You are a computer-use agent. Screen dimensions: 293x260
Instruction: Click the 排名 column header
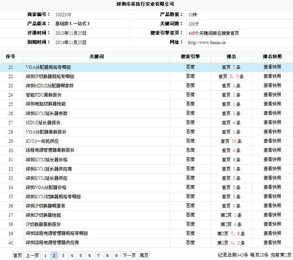pyautogui.click(x=231, y=56)
